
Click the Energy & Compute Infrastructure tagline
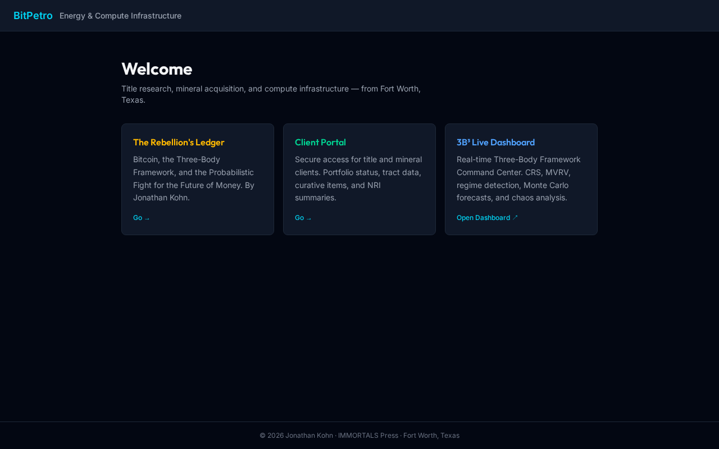120,16
